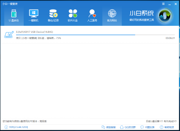Viewport: 180px width, 131px height.
Task: Click the elapsed time 00:06:31
Action: pyautogui.click(x=170, y=38)
